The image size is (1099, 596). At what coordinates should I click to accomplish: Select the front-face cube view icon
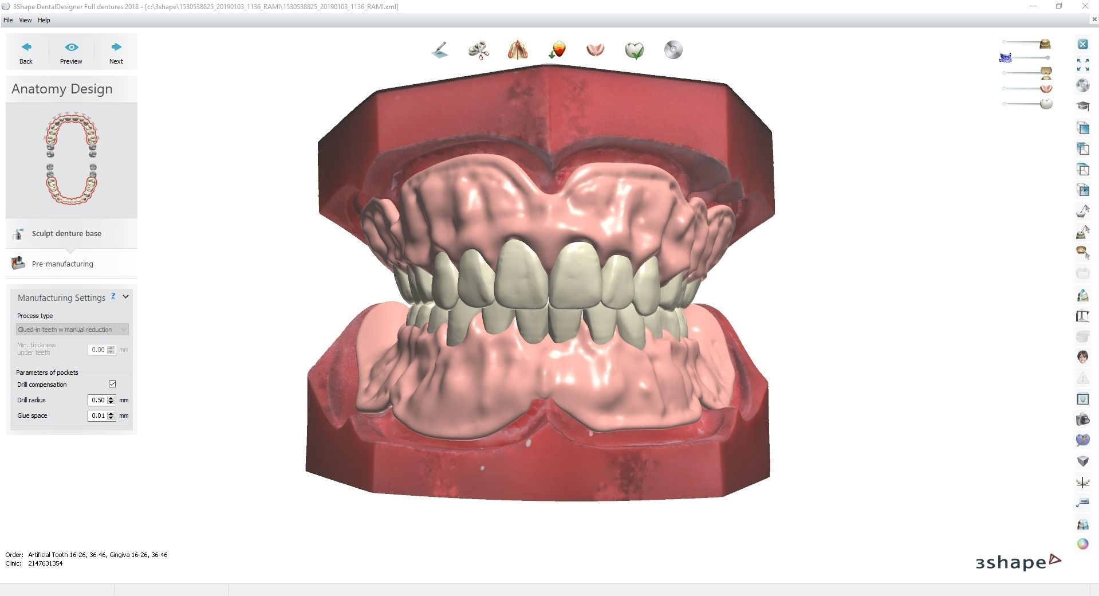click(1083, 128)
